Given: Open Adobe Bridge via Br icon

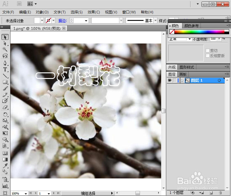Looking at the screenshot, I should pos(19,4).
